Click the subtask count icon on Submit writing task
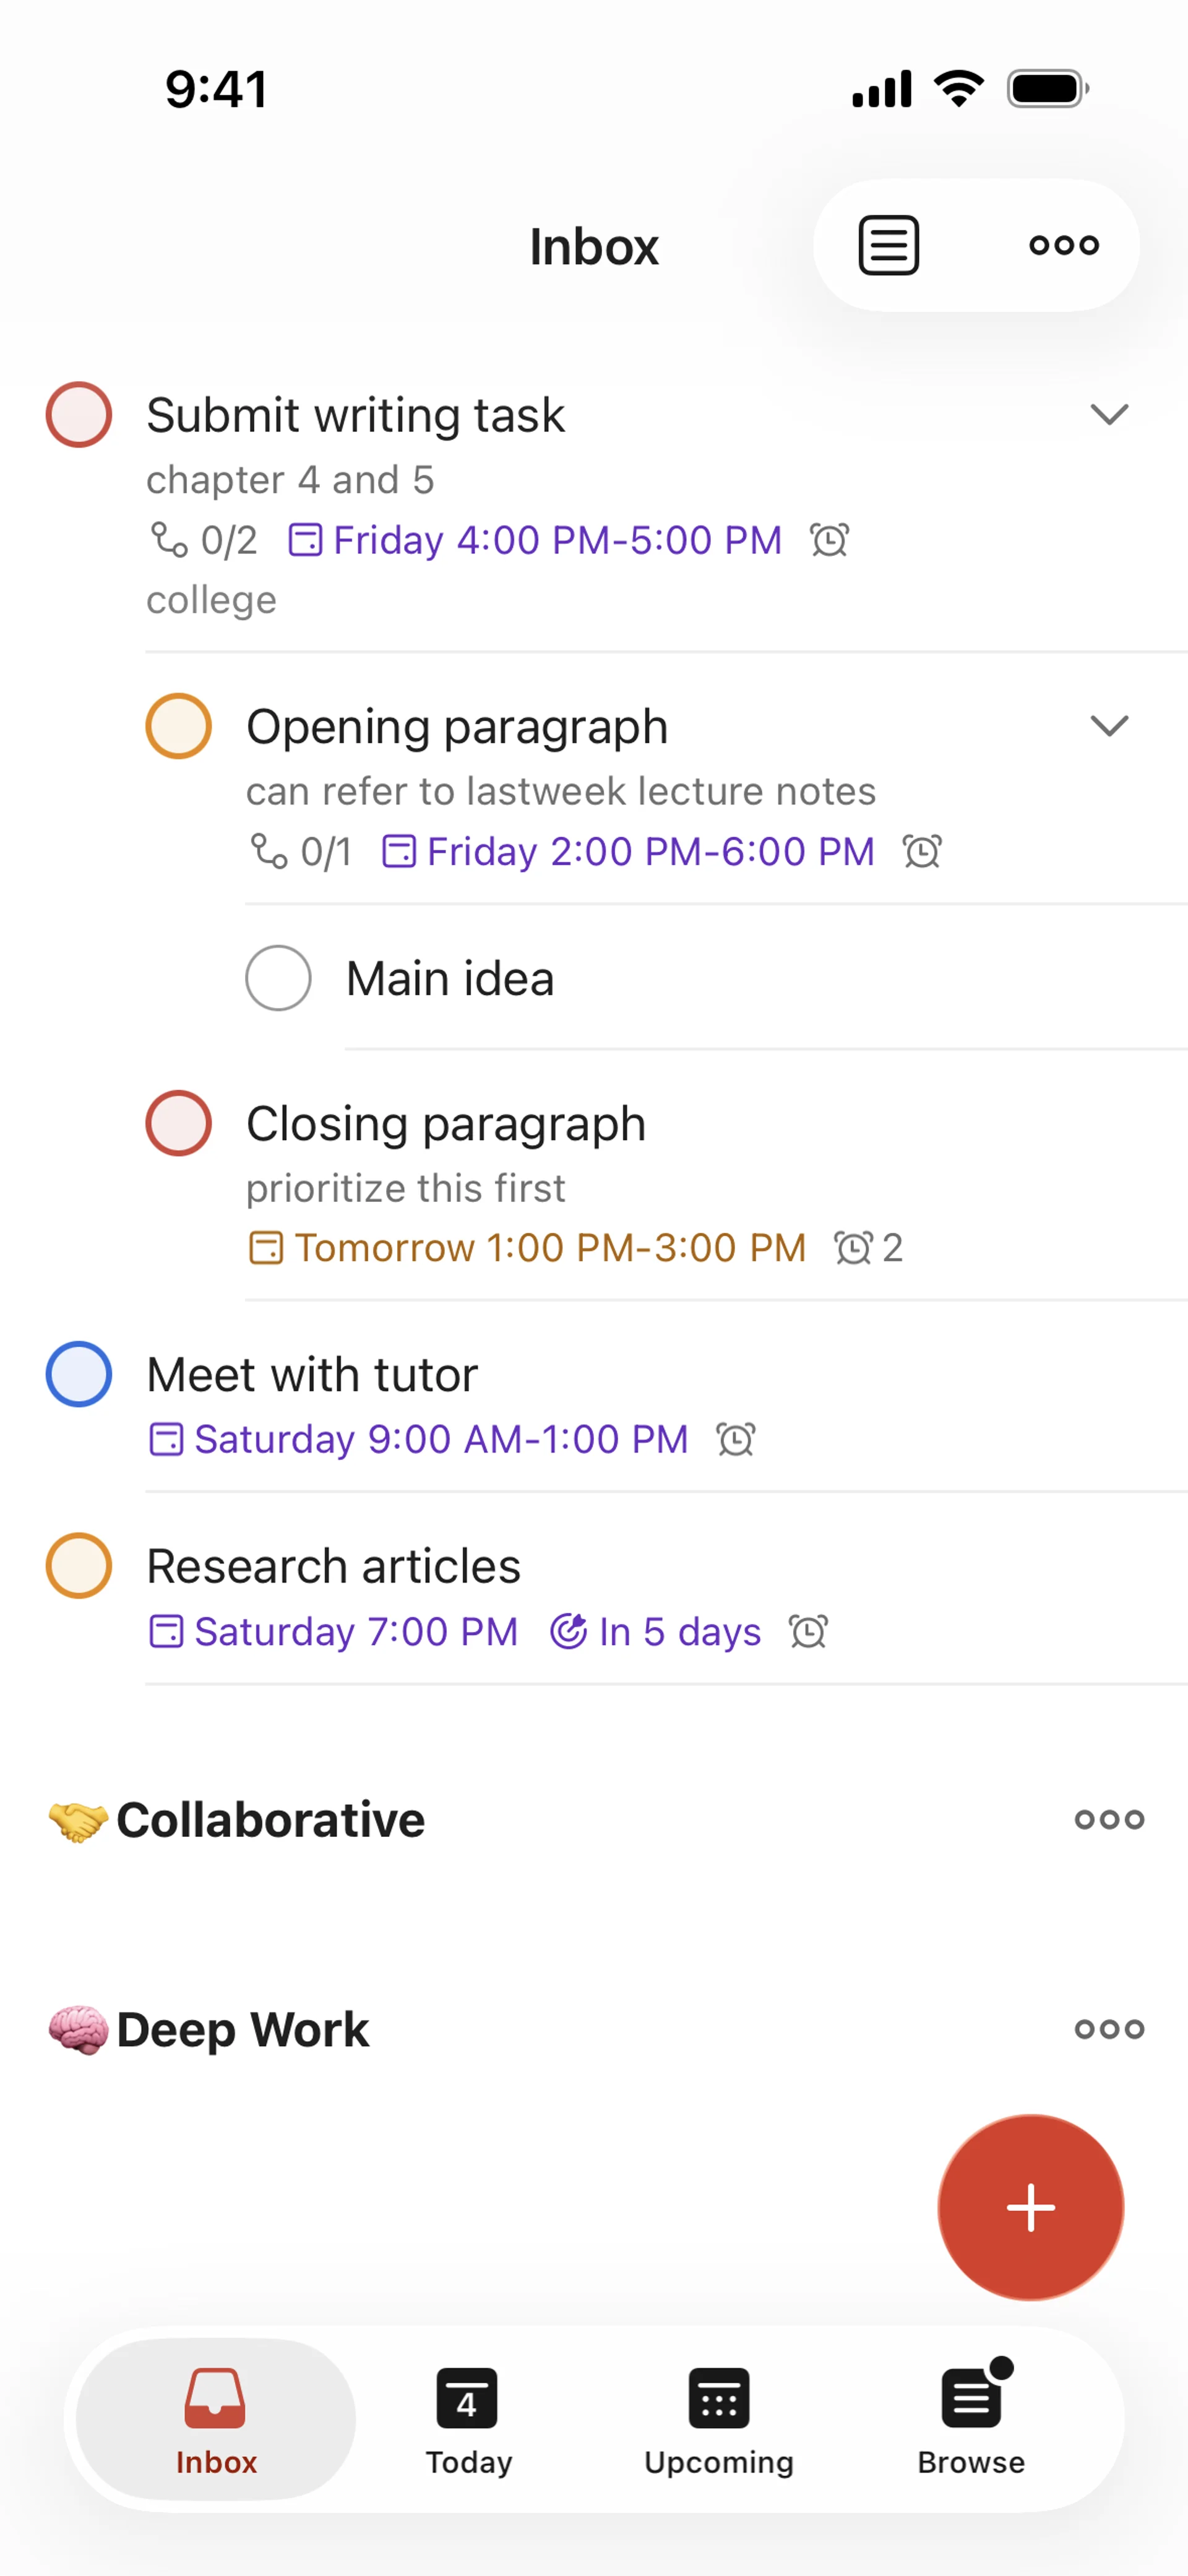The image size is (1188, 2576). (169, 540)
